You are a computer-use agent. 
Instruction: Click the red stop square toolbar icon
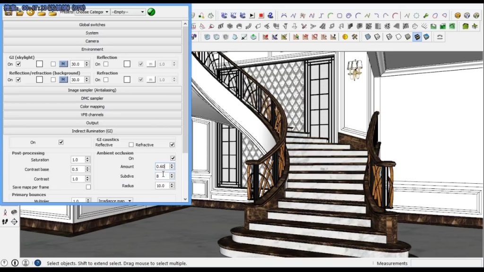261,15
